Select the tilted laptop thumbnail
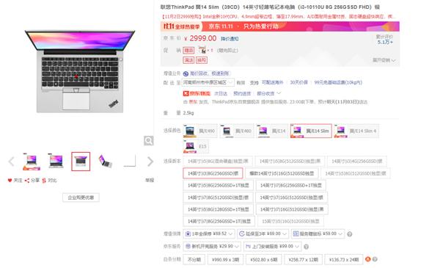Image resolution: width=440 pixels, height=268 pixels. coord(105,162)
